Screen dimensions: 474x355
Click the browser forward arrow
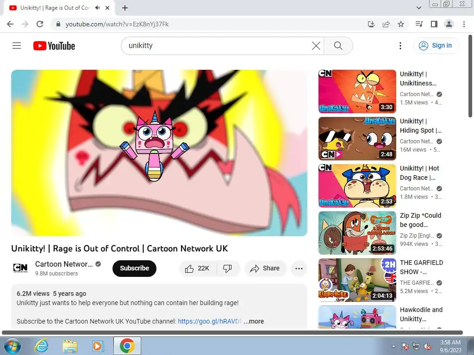point(25,24)
